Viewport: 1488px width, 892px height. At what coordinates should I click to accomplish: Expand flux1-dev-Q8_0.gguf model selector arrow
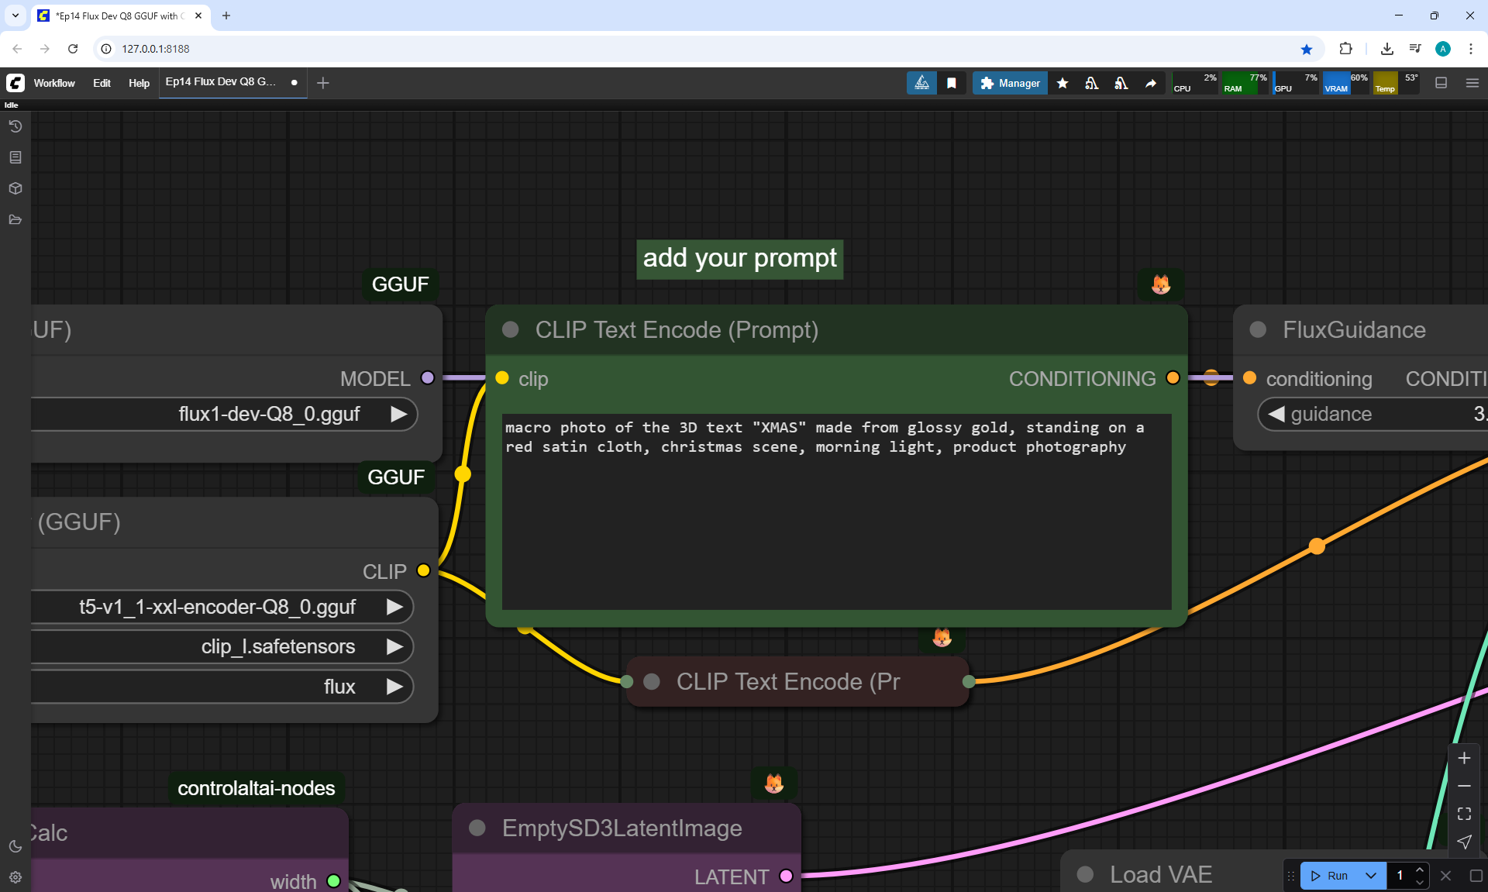pyautogui.click(x=398, y=414)
